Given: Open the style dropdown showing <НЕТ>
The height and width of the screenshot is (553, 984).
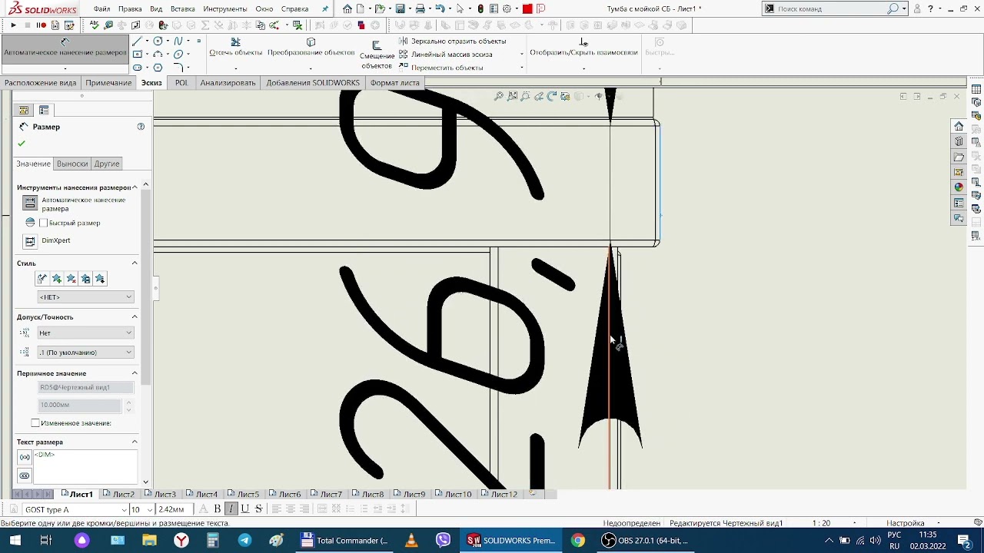Looking at the screenshot, I should click(x=85, y=297).
